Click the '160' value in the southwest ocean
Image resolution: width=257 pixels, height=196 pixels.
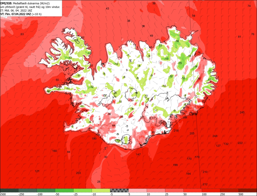(x=54, y=151)
